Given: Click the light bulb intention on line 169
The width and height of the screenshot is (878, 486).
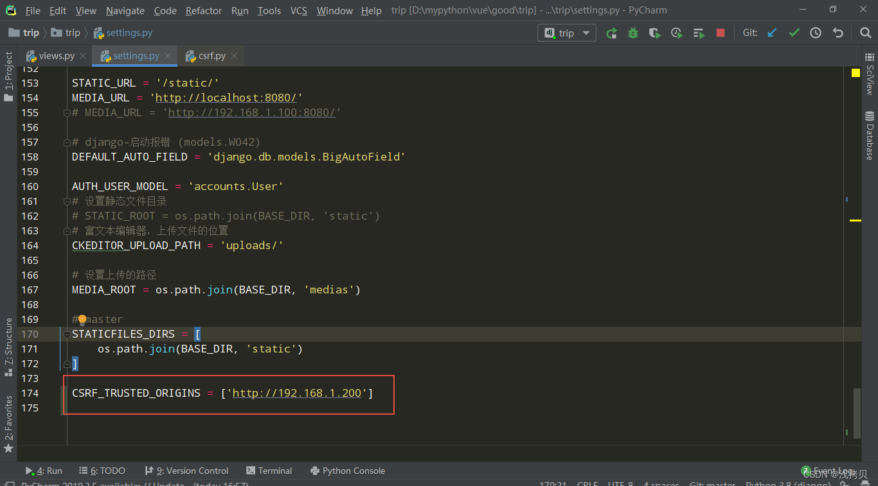Looking at the screenshot, I should pos(82,320).
